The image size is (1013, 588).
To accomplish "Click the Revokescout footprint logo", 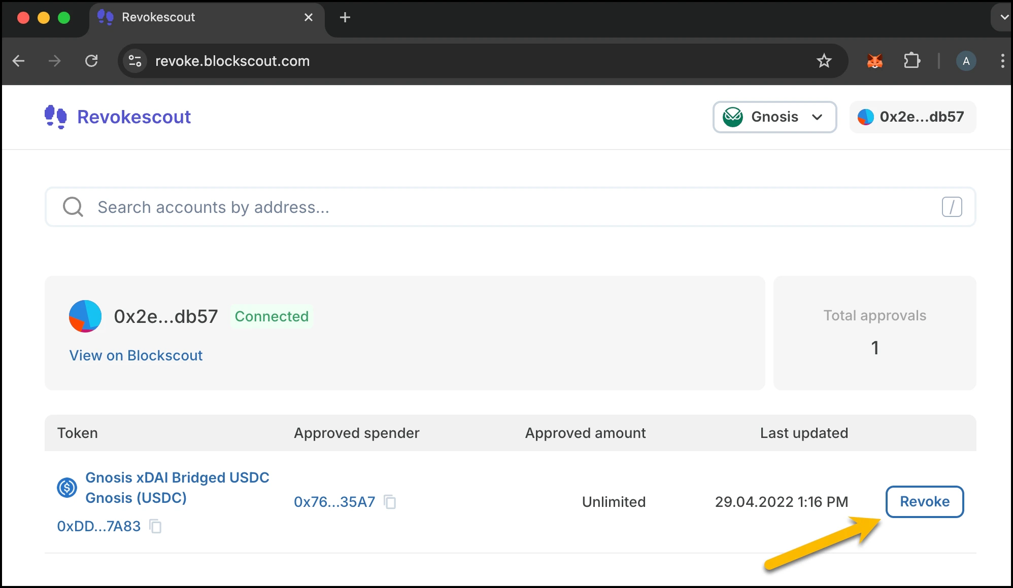I will (x=55, y=117).
